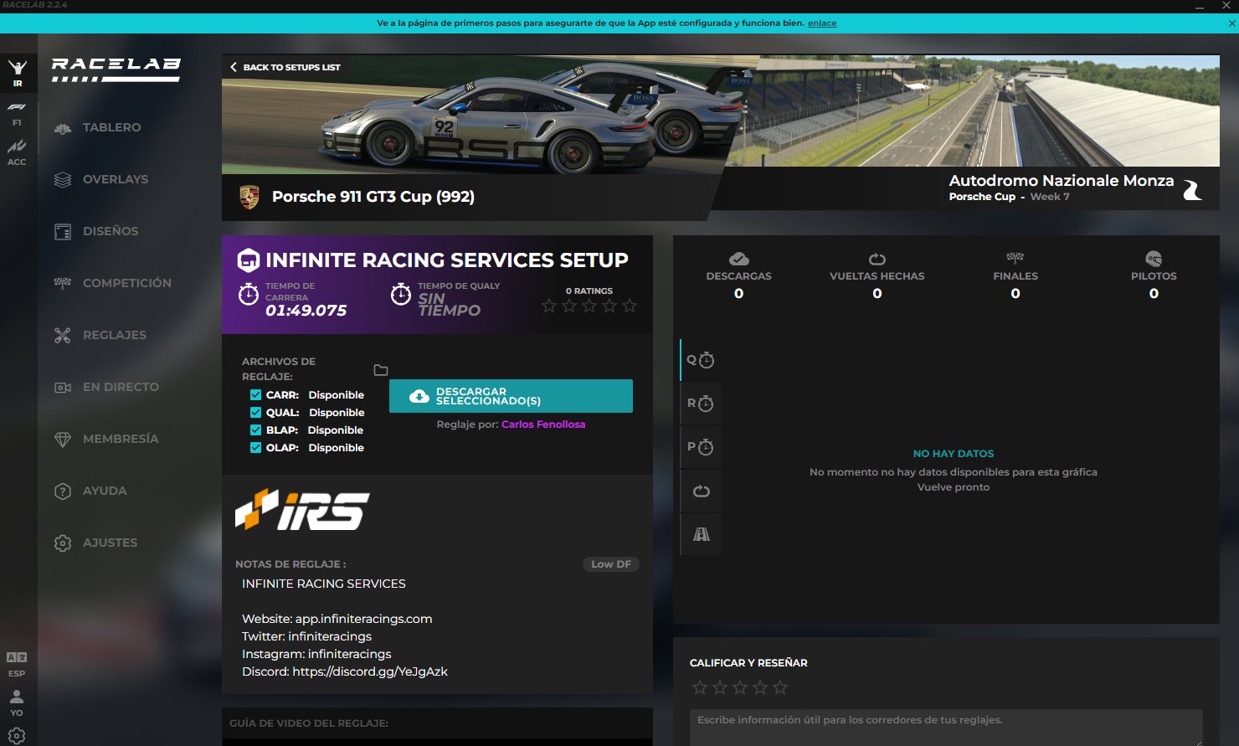Click the Monza track layout icon
The width and height of the screenshot is (1239, 746).
(x=1193, y=190)
